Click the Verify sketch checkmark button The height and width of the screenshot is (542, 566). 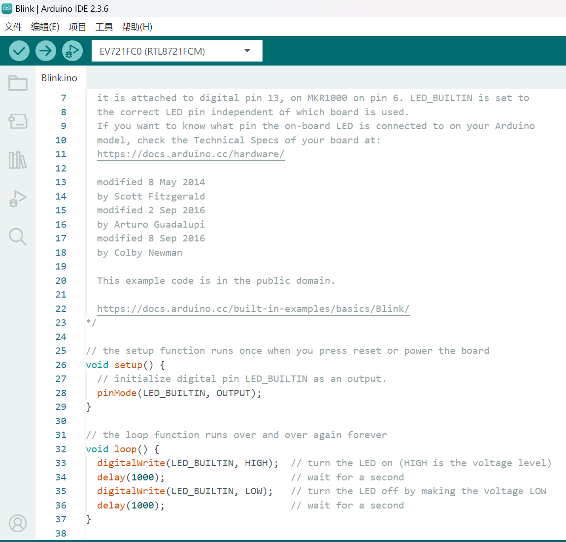click(x=19, y=51)
